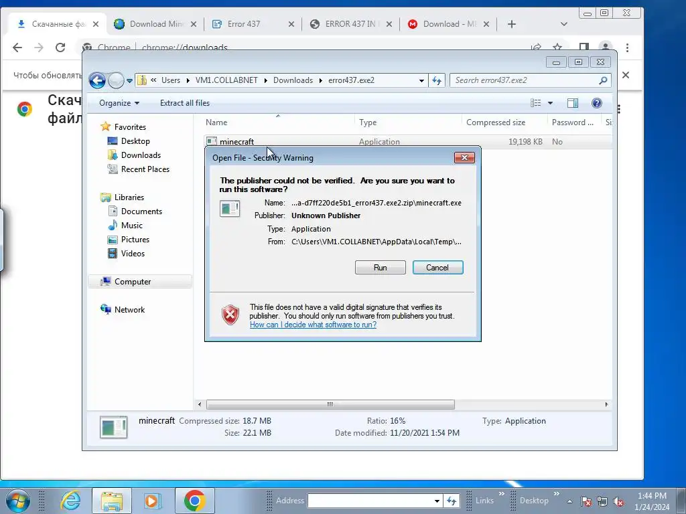Click Chrome icon in taskbar
Viewport: 686px width, 514px height.
click(195, 501)
